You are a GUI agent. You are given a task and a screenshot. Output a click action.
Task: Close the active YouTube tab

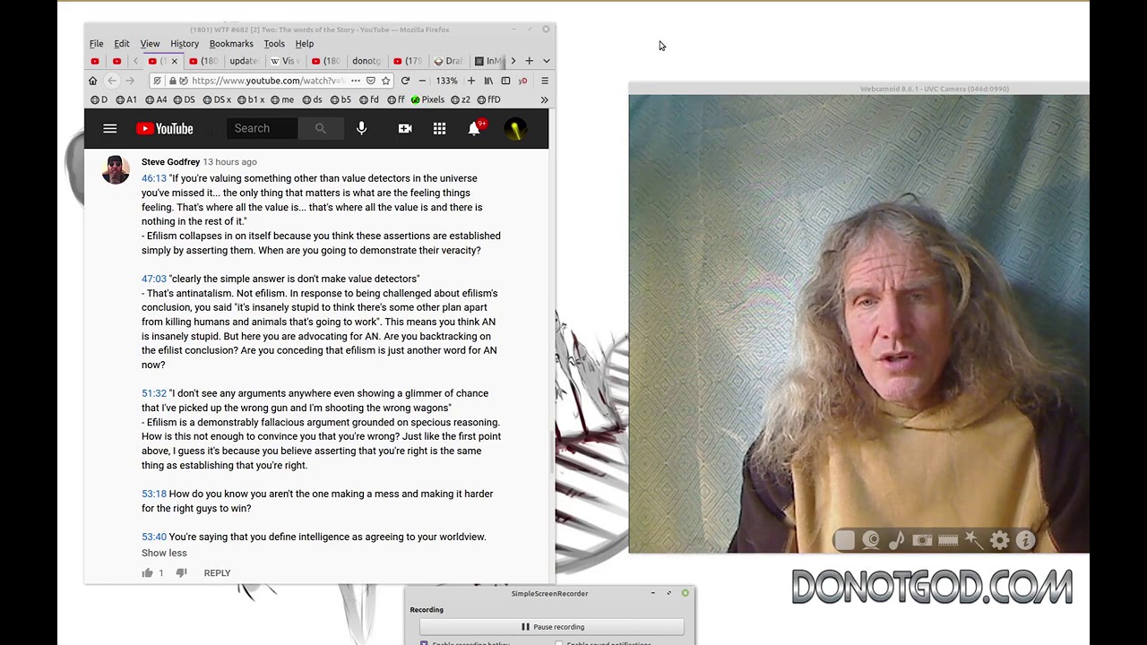(175, 61)
